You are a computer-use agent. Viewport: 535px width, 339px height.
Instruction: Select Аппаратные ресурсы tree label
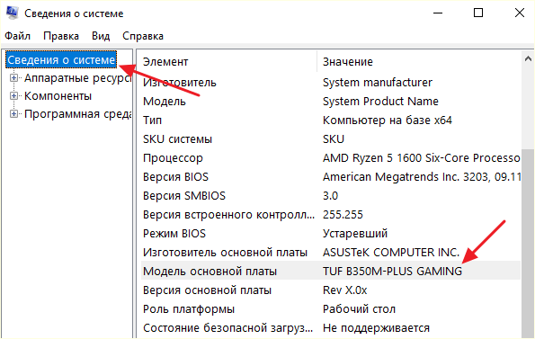77,78
